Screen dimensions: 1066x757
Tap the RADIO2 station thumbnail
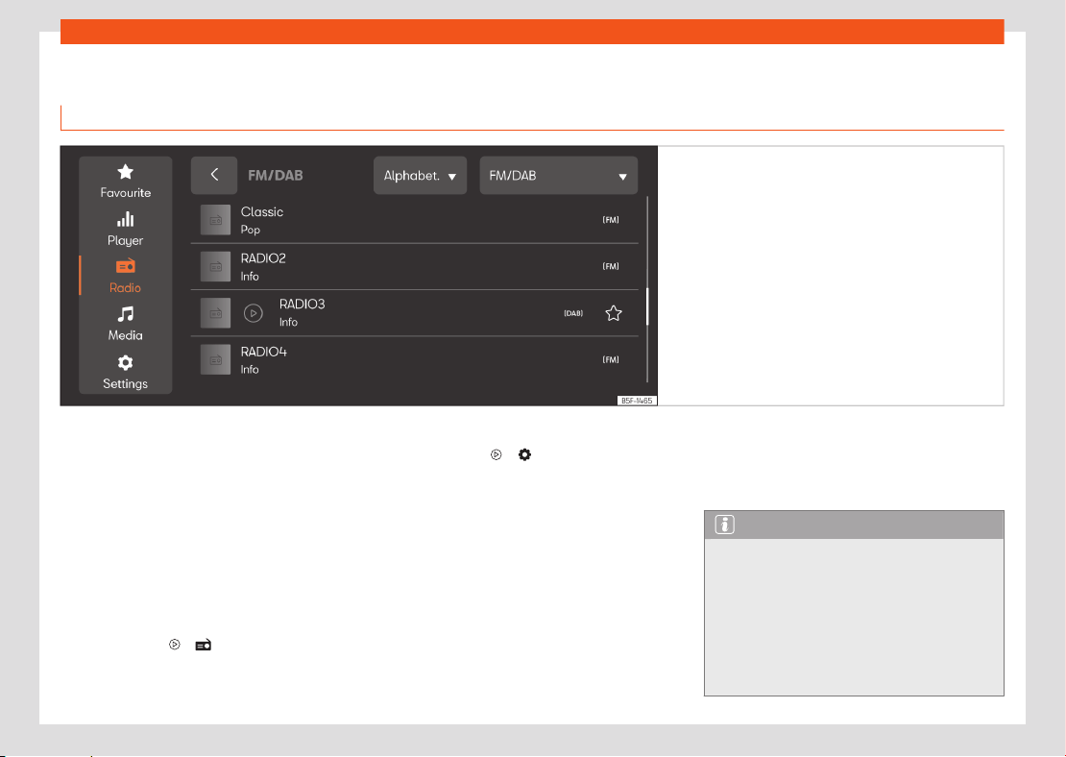click(x=215, y=267)
